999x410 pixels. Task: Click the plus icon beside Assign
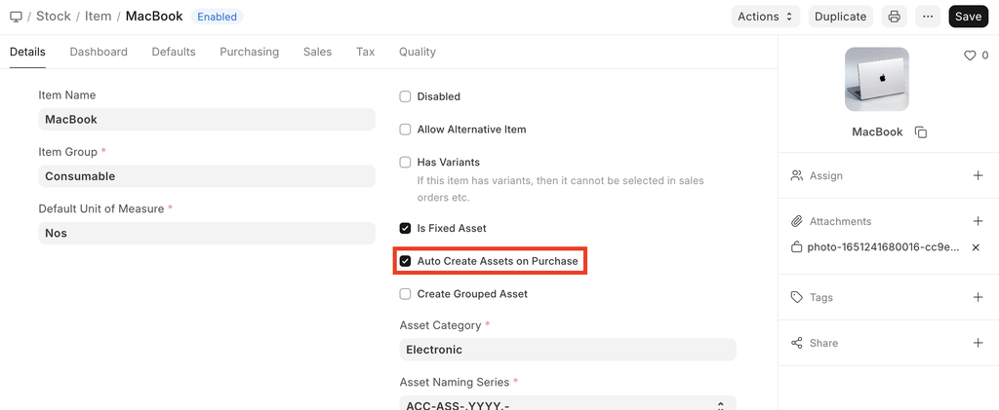978,176
